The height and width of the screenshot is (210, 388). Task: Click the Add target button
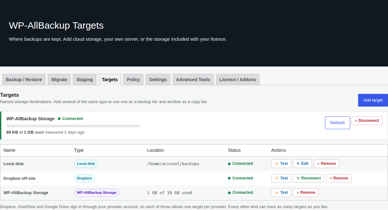tap(373, 100)
